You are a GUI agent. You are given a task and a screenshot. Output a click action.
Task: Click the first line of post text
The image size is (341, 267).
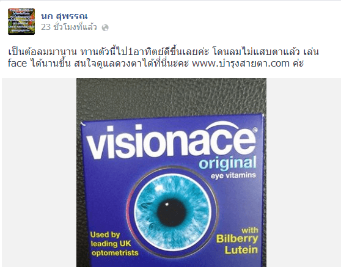tap(163, 52)
